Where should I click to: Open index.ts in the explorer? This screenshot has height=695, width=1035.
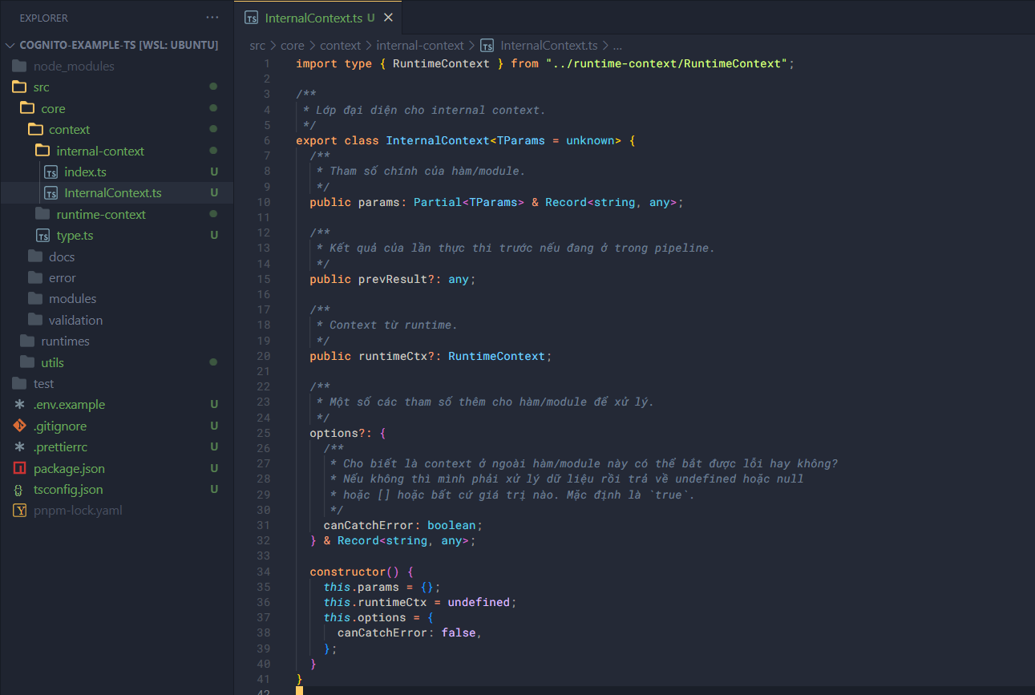click(85, 172)
